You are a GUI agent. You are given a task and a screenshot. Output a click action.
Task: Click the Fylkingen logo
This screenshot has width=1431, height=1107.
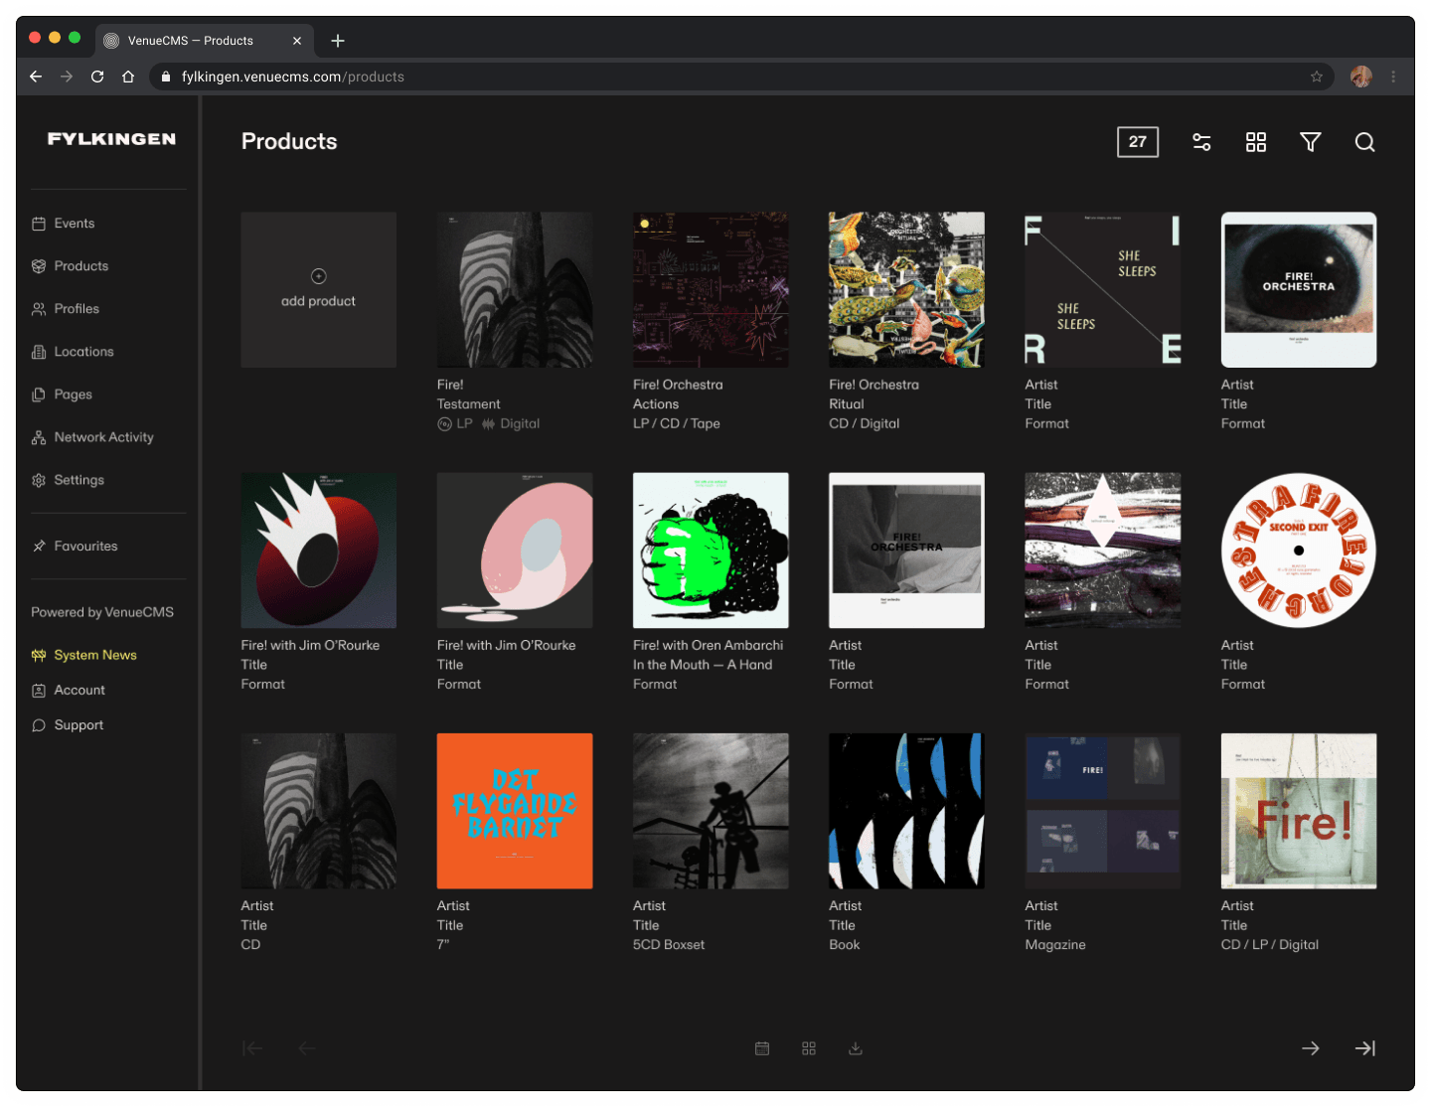pyautogui.click(x=111, y=139)
